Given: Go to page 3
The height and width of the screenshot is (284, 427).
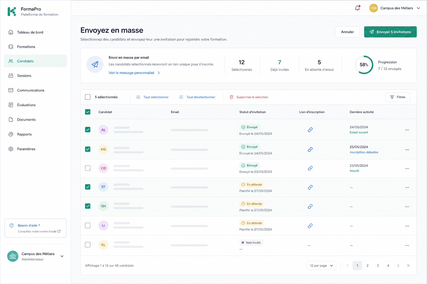Looking at the screenshot, I should tap(378, 266).
